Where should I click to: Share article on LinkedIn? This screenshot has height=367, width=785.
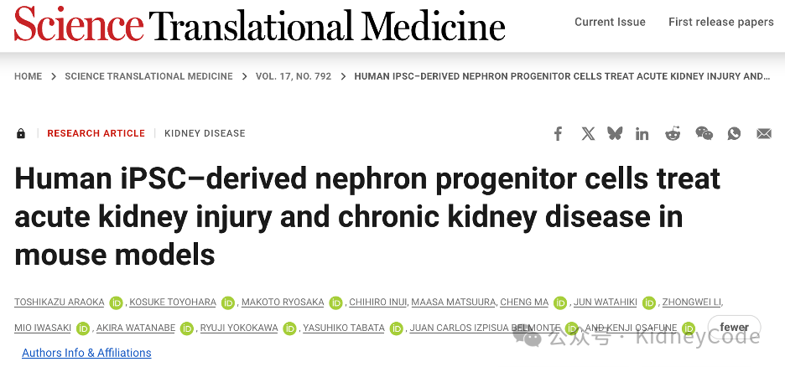pyautogui.click(x=642, y=133)
